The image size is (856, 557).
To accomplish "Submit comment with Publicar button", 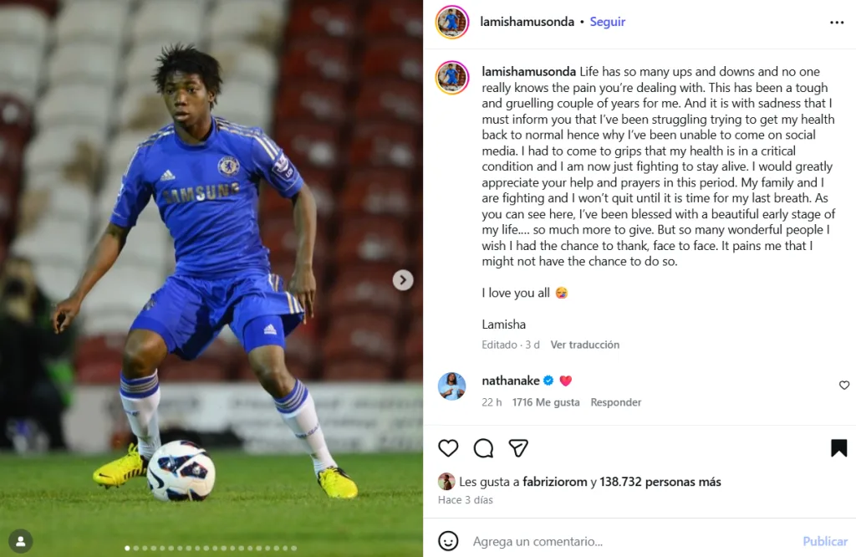I will point(825,541).
